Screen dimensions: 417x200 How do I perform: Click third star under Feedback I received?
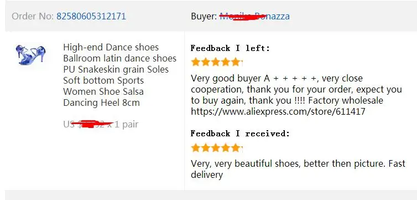pyautogui.click(x=216, y=148)
